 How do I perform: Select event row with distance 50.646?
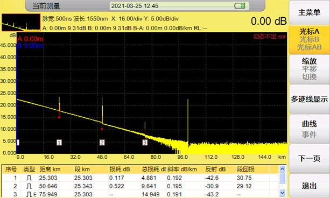pos(141,186)
